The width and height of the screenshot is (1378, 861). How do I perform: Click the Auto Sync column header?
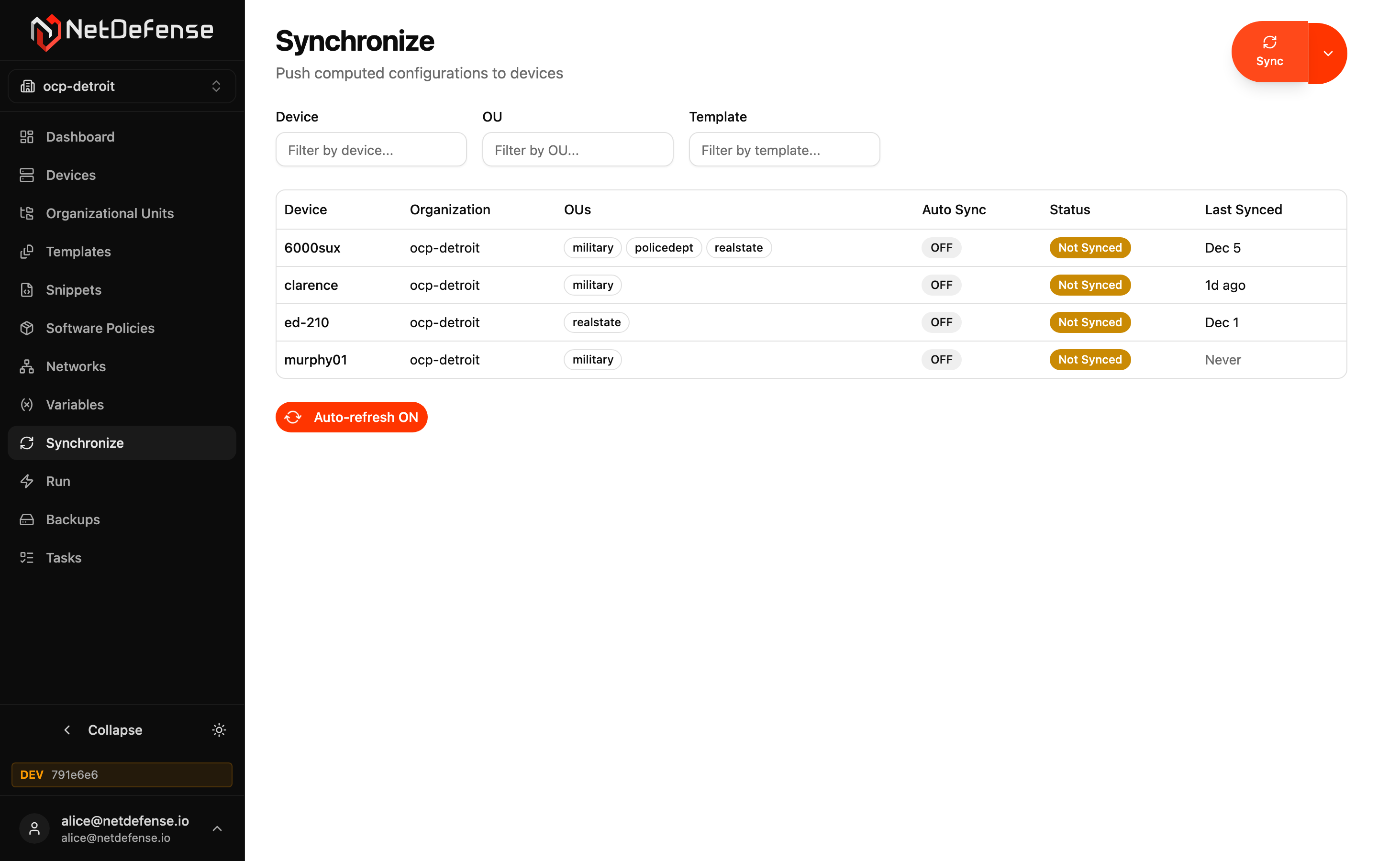pos(954,210)
